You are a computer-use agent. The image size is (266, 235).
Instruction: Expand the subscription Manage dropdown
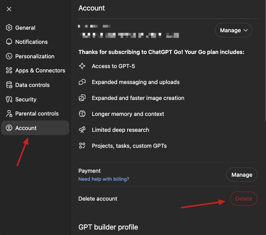tap(233, 30)
